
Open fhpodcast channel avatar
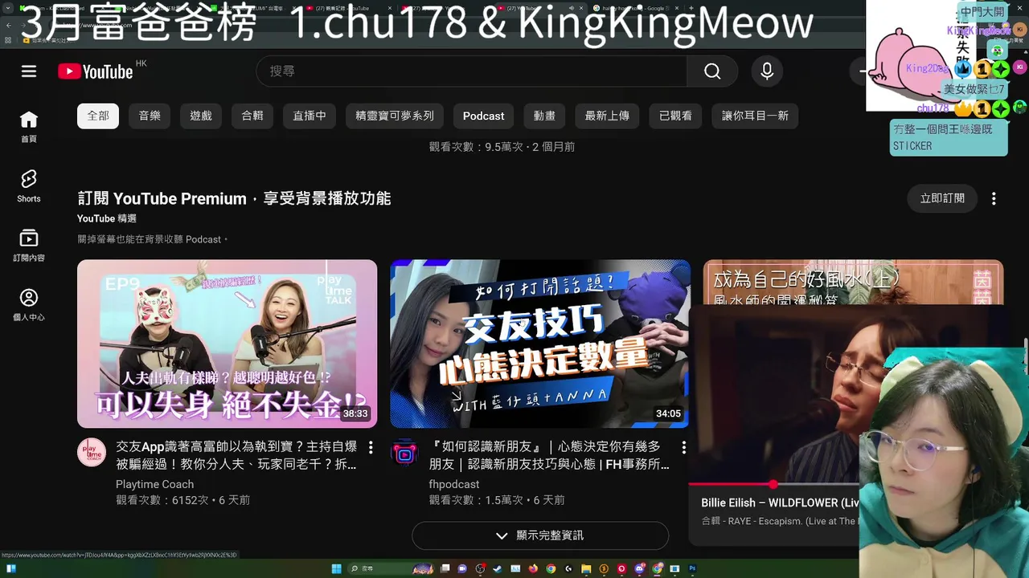point(404,453)
